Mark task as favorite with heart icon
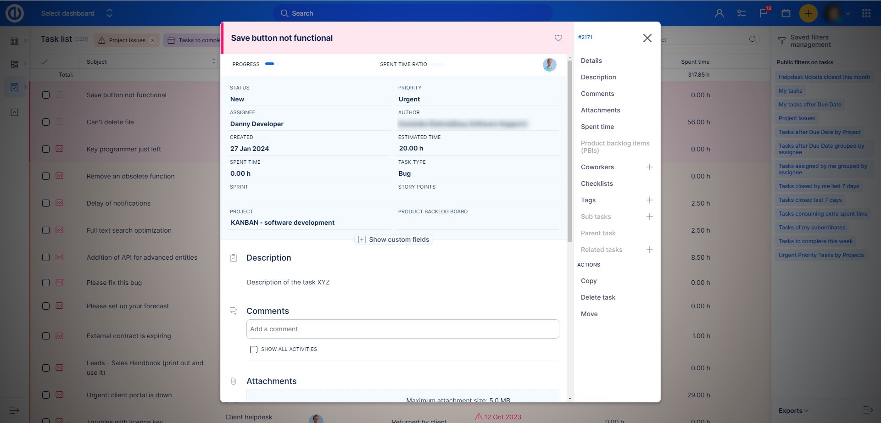 click(558, 38)
